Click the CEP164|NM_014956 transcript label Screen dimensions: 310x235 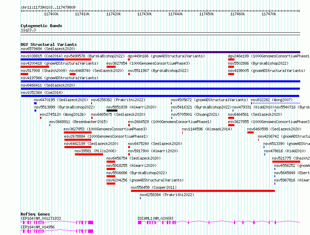[x=38, y=227]
